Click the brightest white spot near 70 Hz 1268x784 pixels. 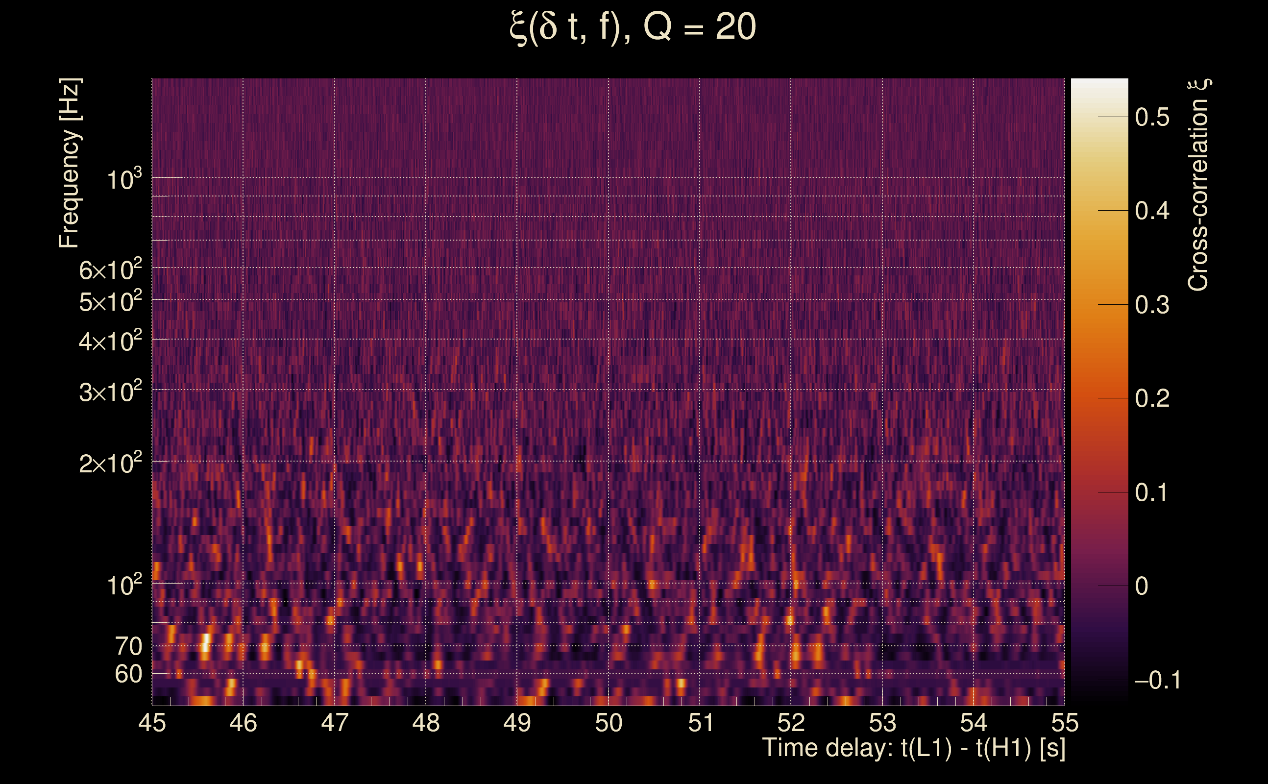[x=206, y=642]
